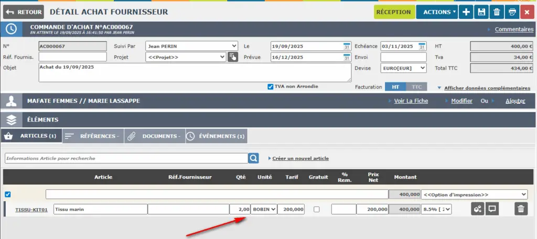Expand Afficher données complémentaires
Screen dimensions: 537x239
pyautogui.click(x=487, y=88)
